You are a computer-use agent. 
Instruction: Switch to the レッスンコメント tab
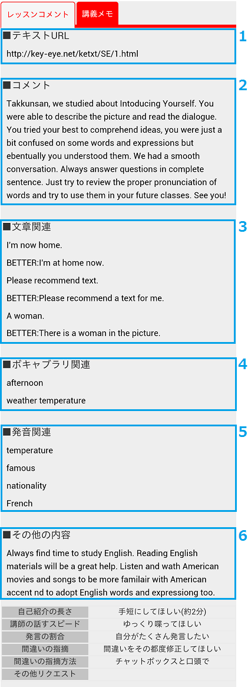38,14
